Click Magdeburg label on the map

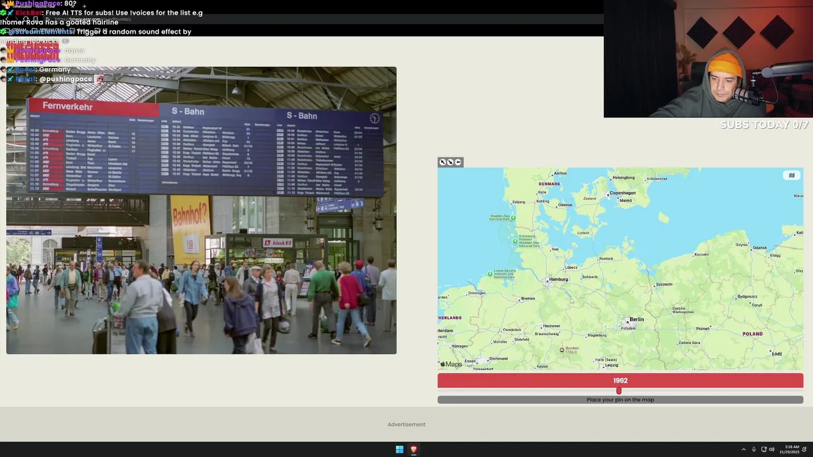click(596, 335)
